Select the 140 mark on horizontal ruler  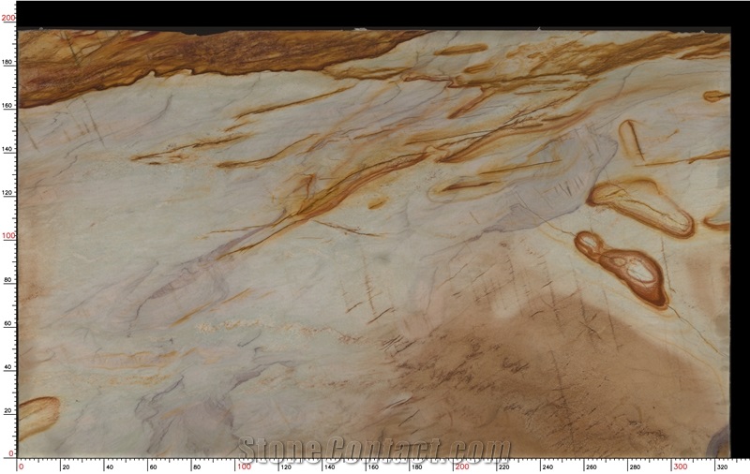point(330,467)
